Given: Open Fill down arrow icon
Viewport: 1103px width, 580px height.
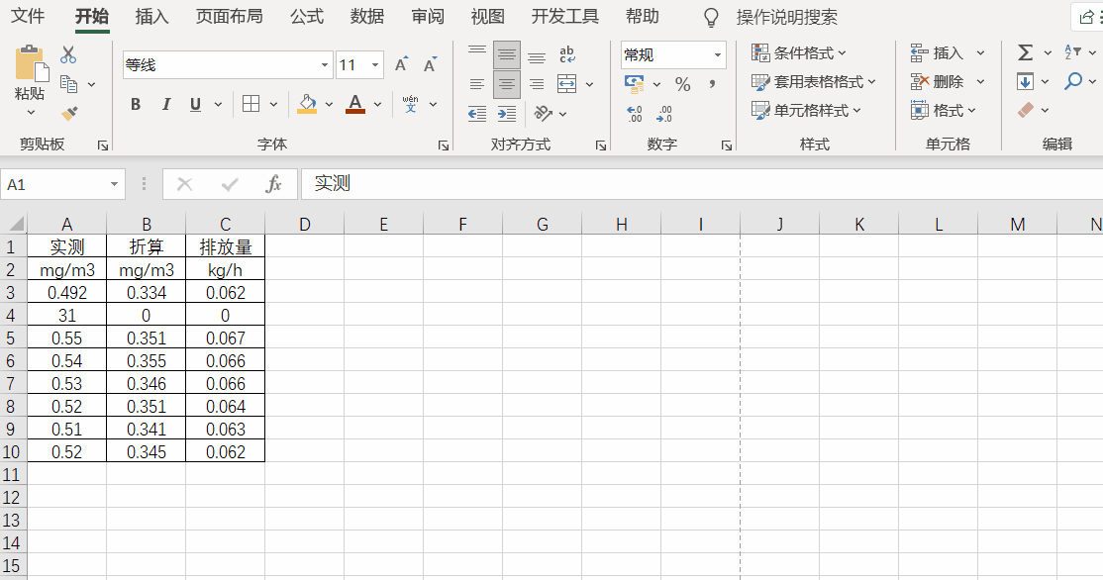Looking at the screenshot, I should (1025, 81).
